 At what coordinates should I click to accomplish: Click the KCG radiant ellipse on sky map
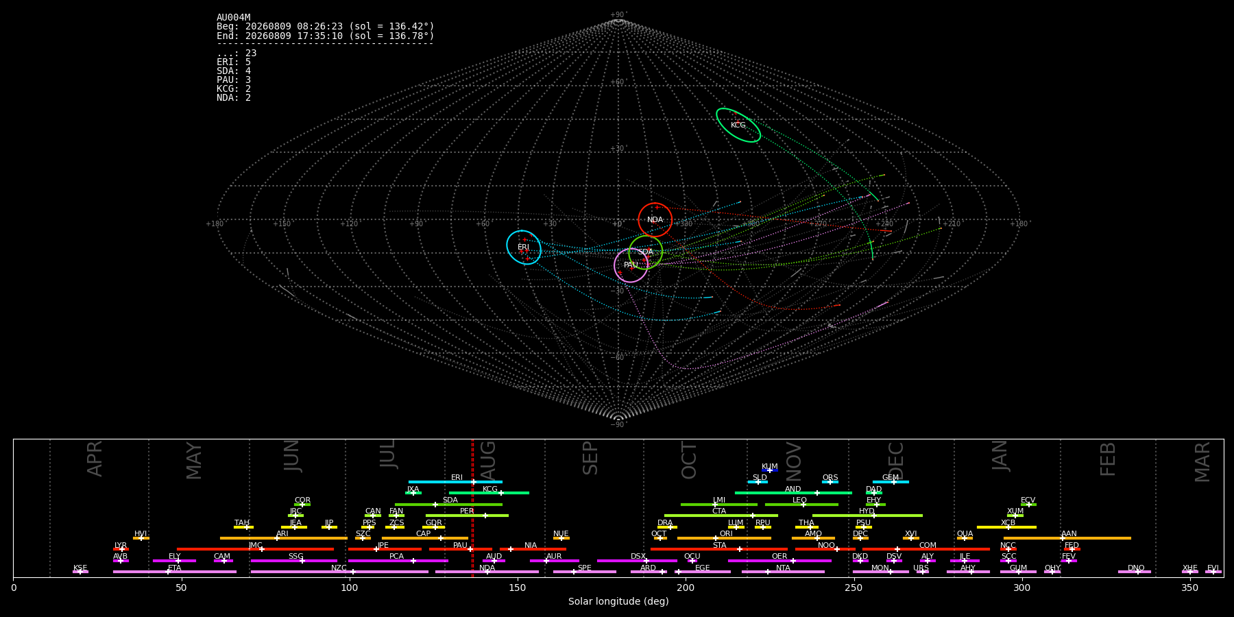[738, 125]
